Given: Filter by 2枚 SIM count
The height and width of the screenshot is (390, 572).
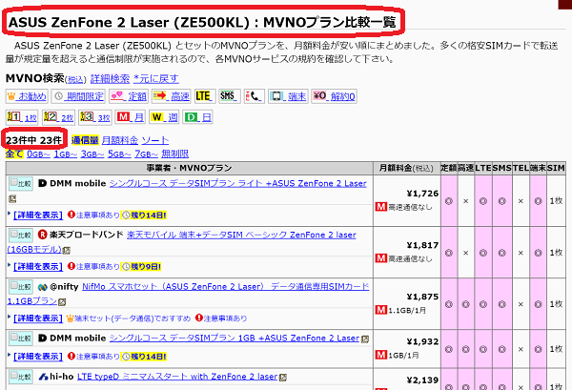Looking at the screenshot, I should tap(58, 117).
